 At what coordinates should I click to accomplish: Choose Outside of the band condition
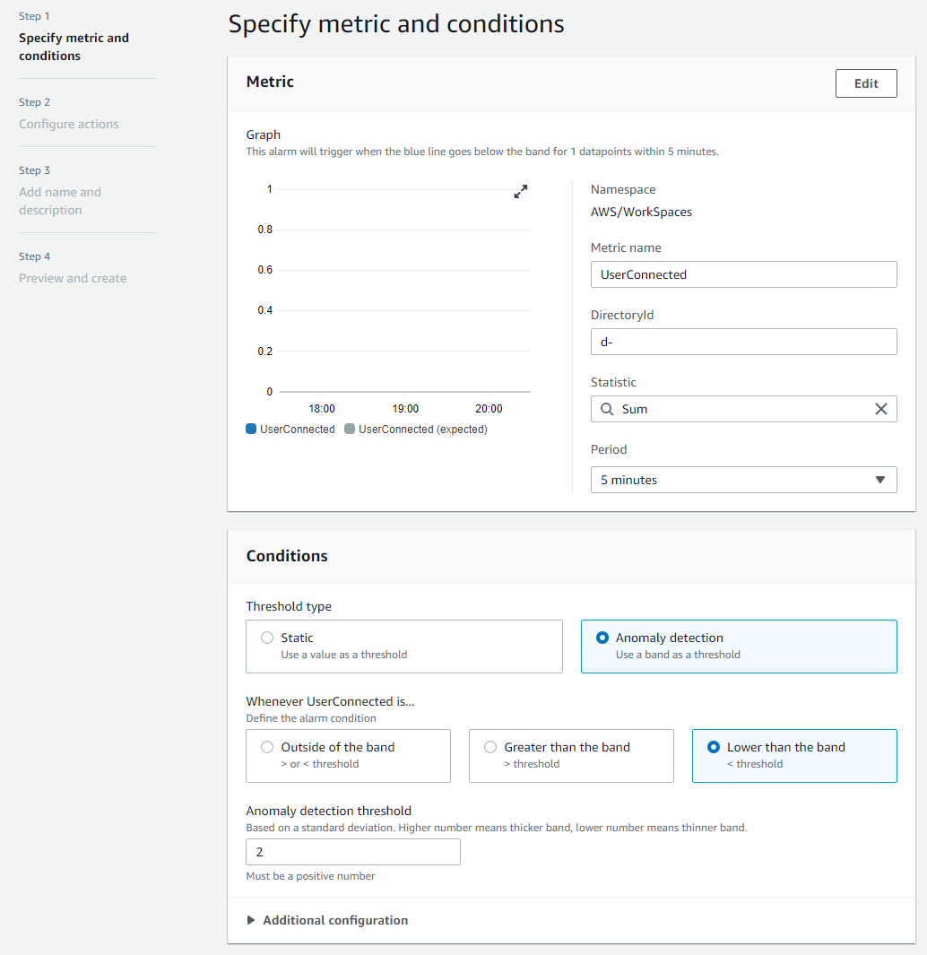pos(267,747)
